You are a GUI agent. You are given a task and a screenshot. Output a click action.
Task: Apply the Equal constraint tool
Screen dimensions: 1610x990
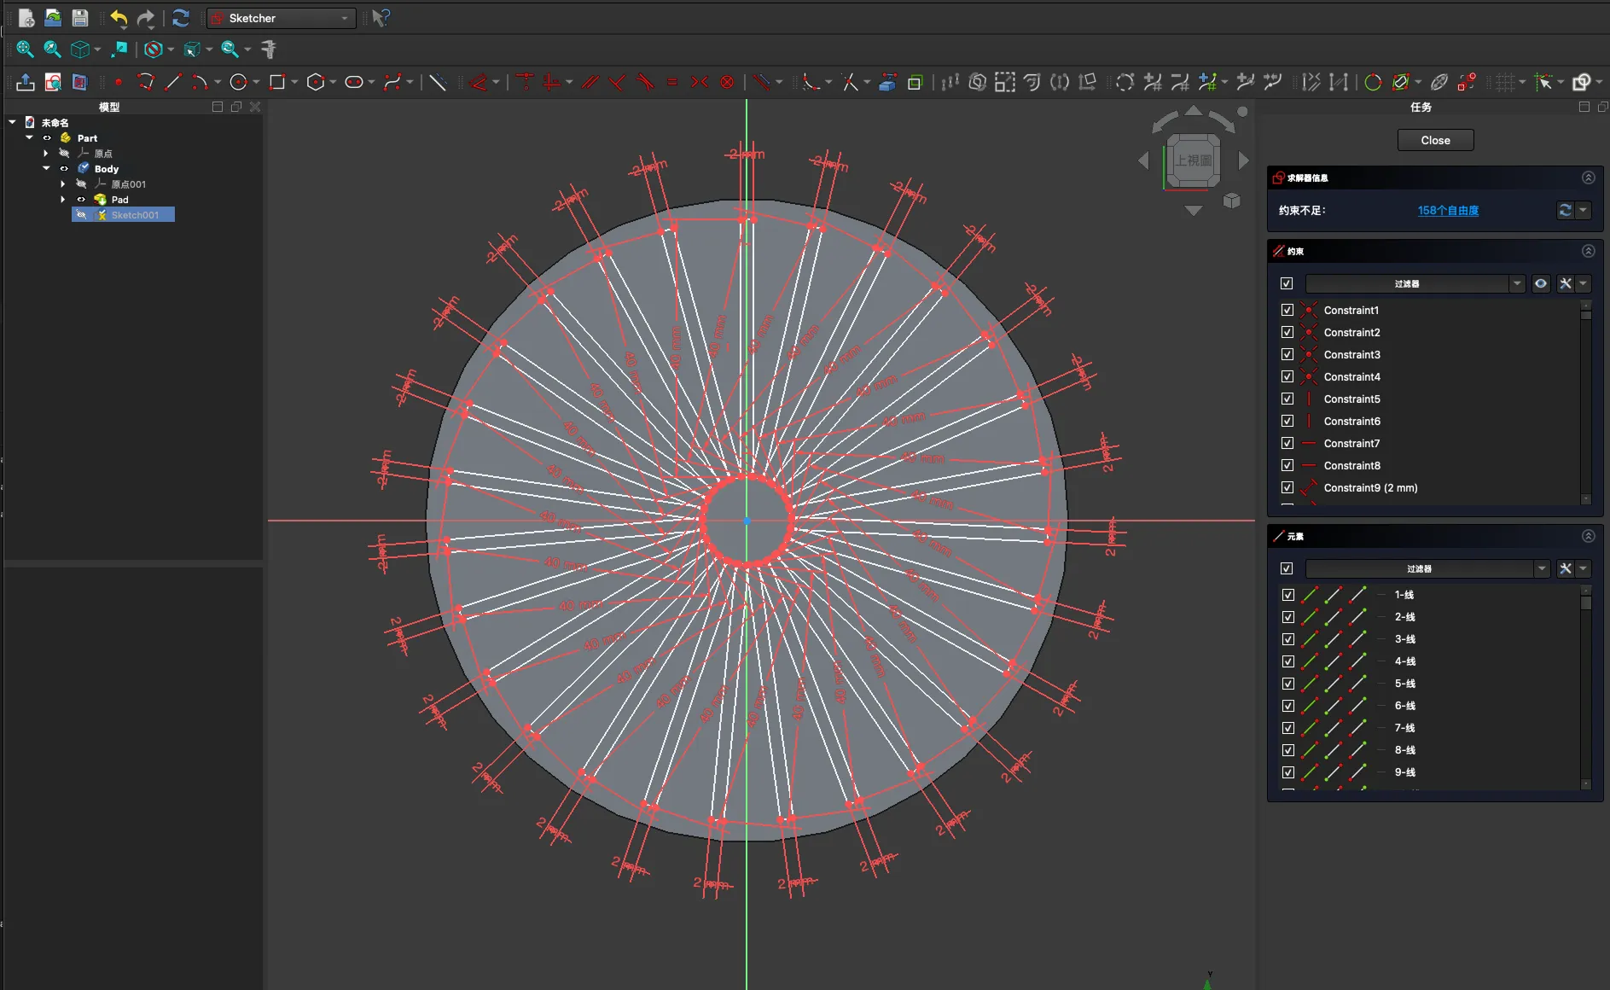pos(672,82)
